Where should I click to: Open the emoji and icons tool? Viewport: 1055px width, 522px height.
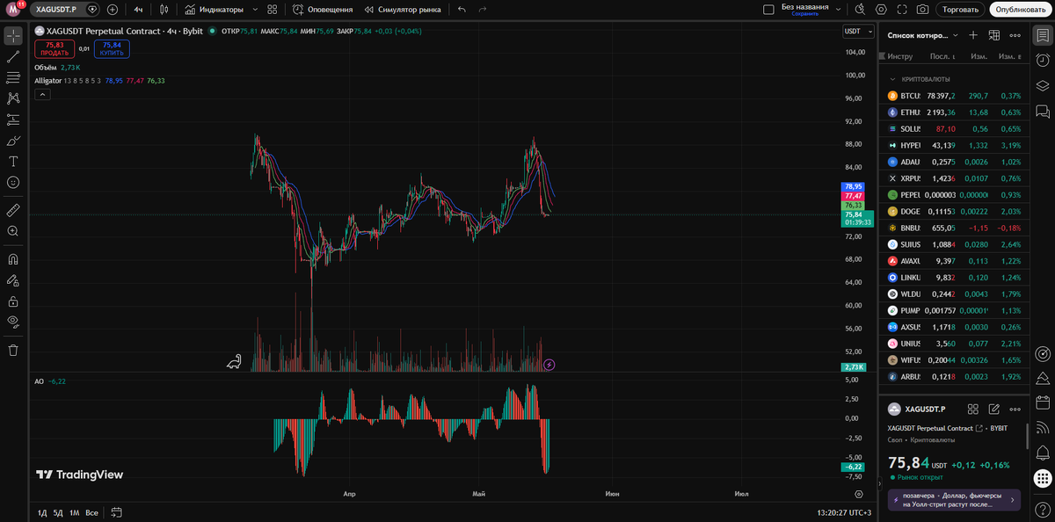pos(13,182)
